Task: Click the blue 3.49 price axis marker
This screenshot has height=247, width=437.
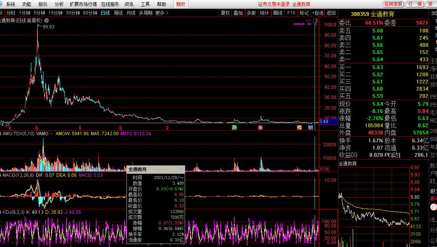Action: pos(328,122)
